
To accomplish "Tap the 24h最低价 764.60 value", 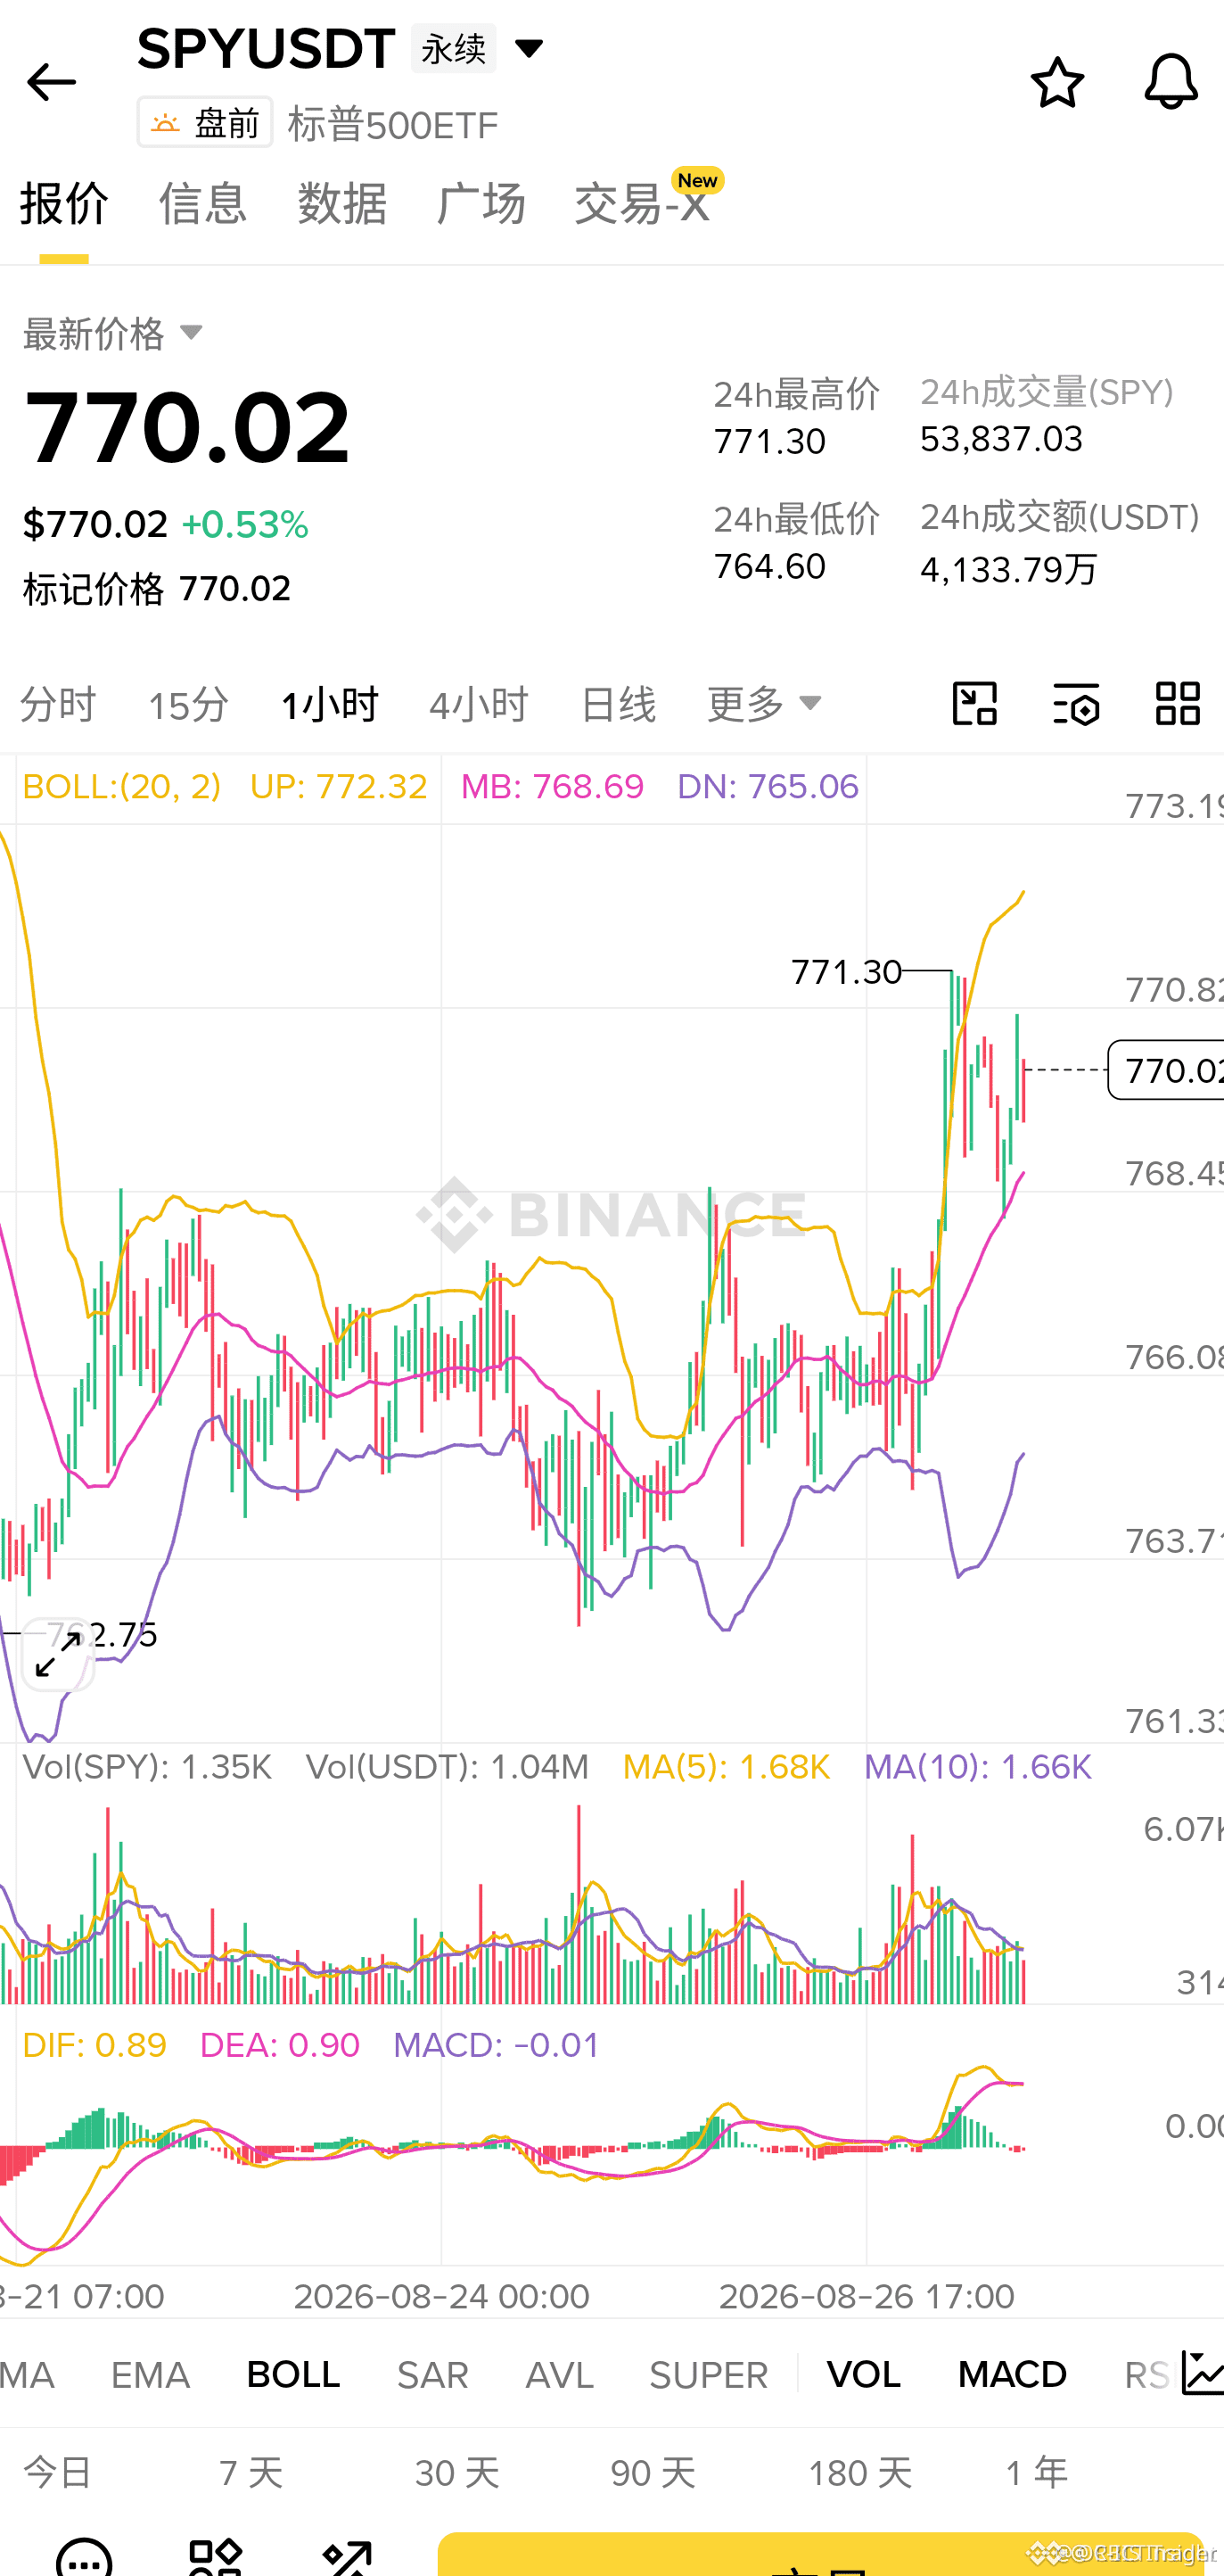I will tap(769, 566).
